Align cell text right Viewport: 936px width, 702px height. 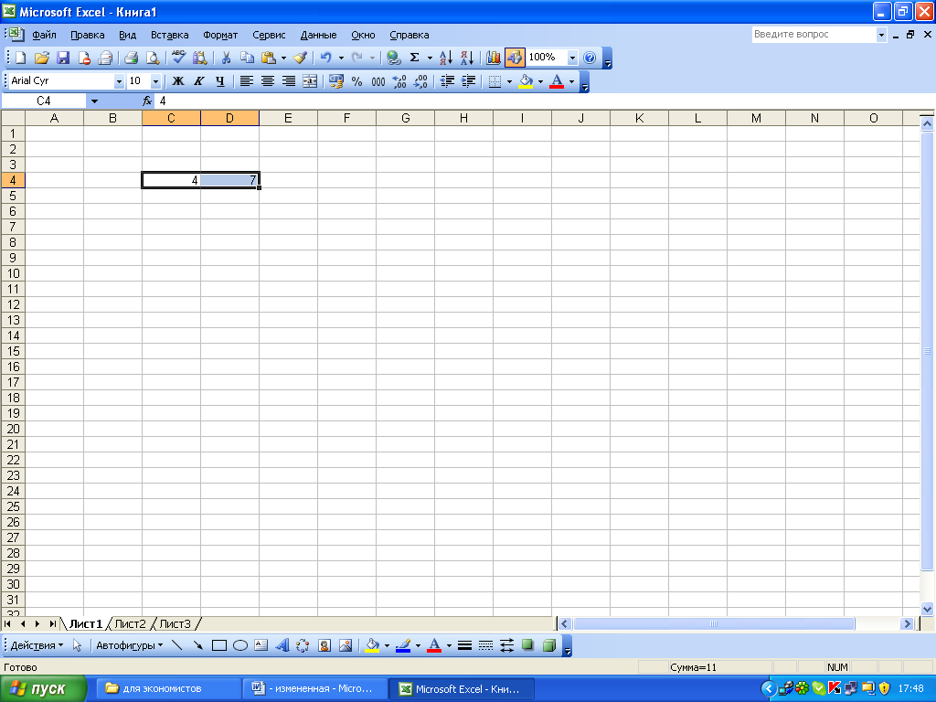click(x=288, y=81)
